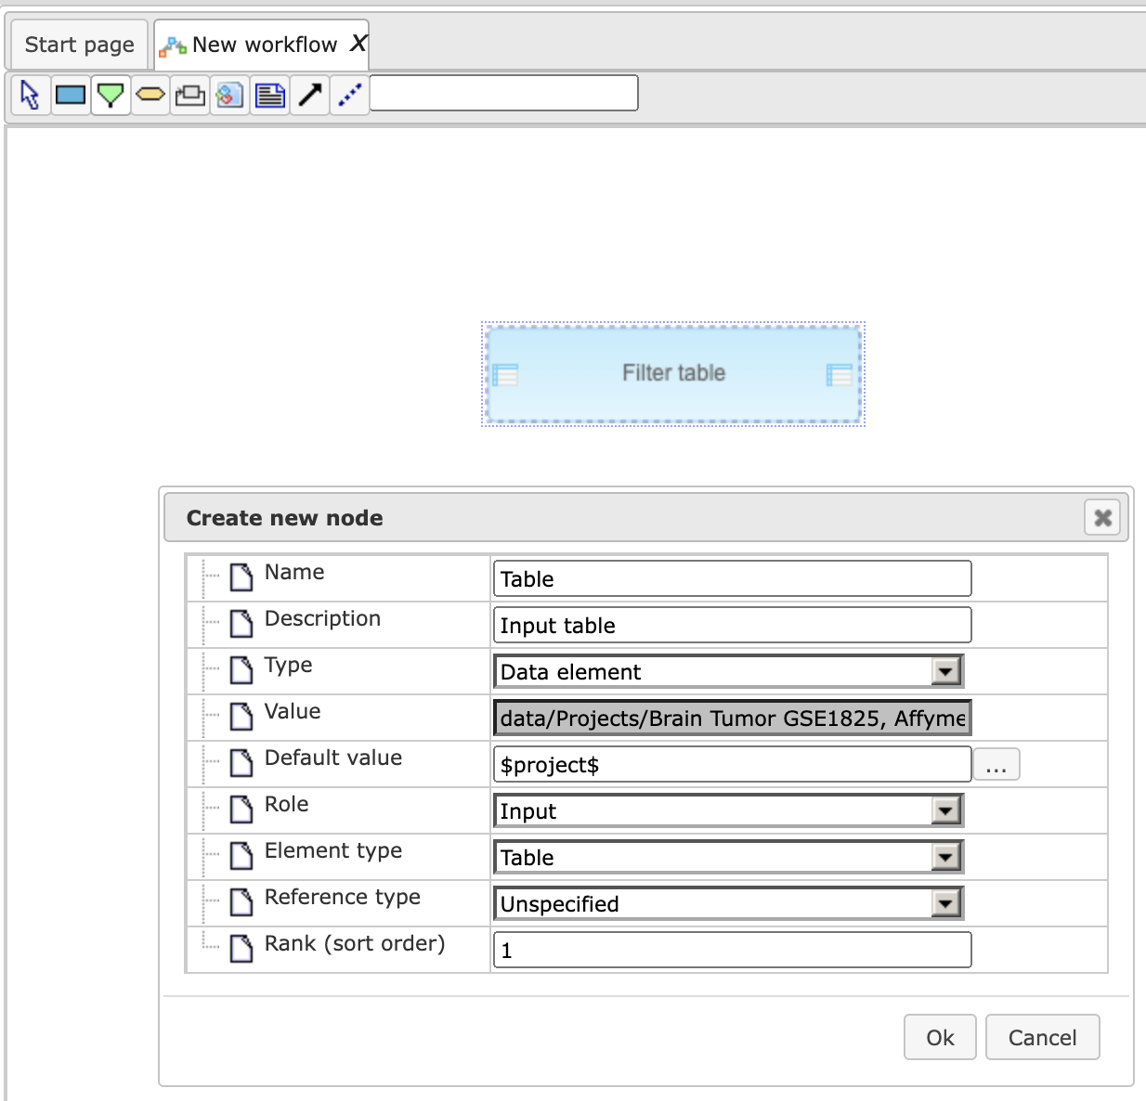Click page icon beside Description row
Screen dimensions: 1146x1101
[241, 624]
